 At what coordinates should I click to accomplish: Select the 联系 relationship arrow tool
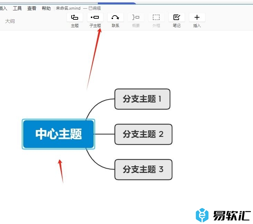pos(115,17)
